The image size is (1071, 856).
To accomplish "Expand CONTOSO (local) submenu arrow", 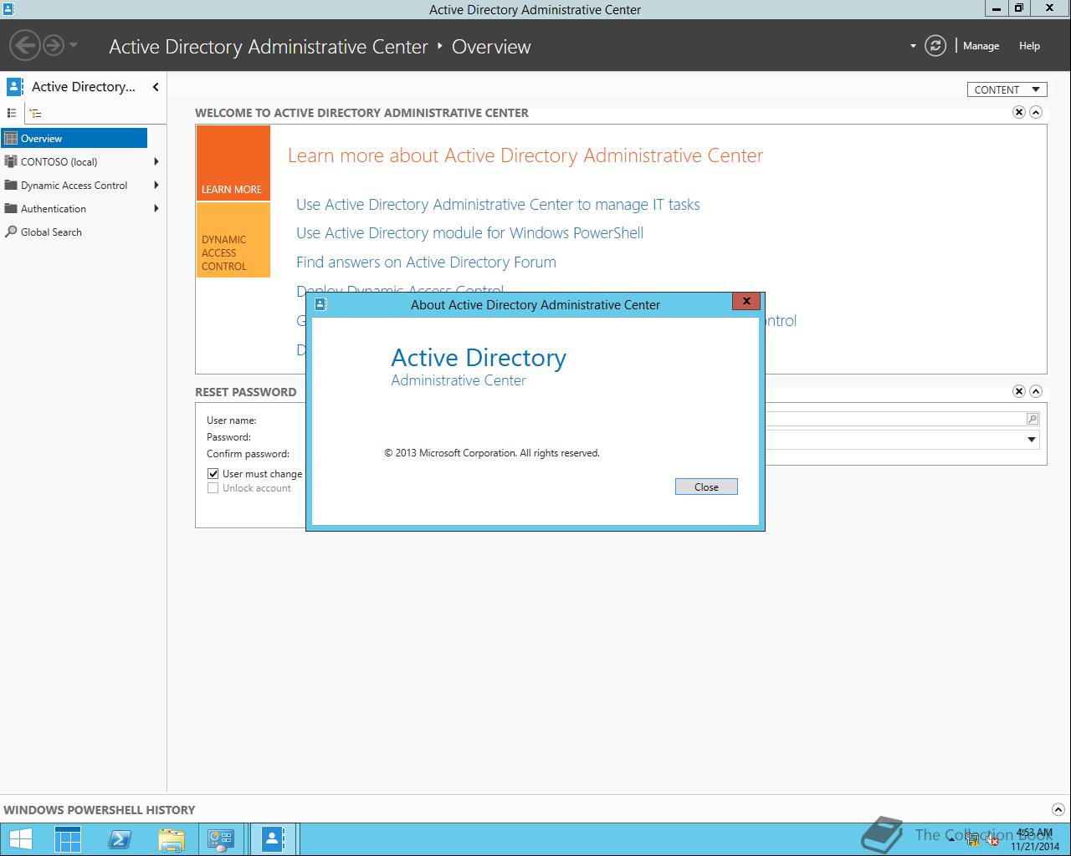I will point(156,162).
